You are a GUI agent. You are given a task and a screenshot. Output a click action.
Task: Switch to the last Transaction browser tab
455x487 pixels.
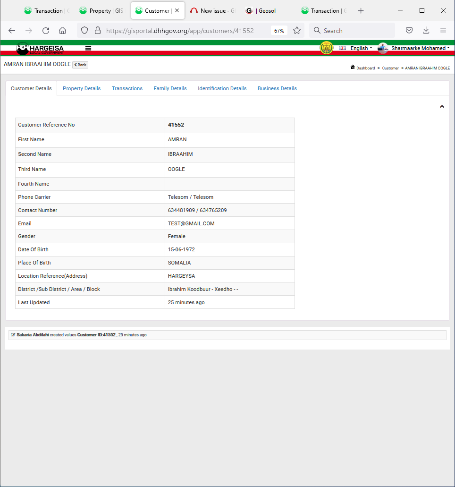pos(323,11)
